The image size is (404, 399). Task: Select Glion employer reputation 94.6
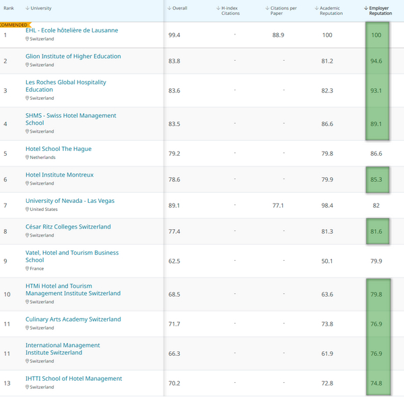(x=376, y=61)
